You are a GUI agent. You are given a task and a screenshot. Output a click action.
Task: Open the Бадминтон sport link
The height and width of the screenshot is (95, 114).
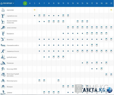click(x=10, y=34)
